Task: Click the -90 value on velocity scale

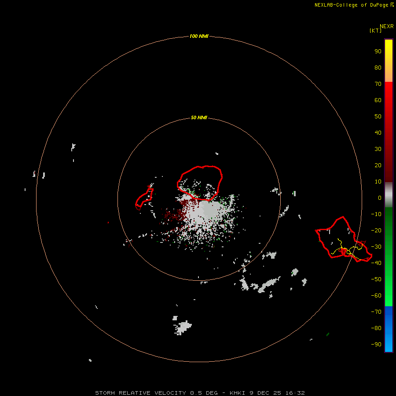Action: point(376,345)
